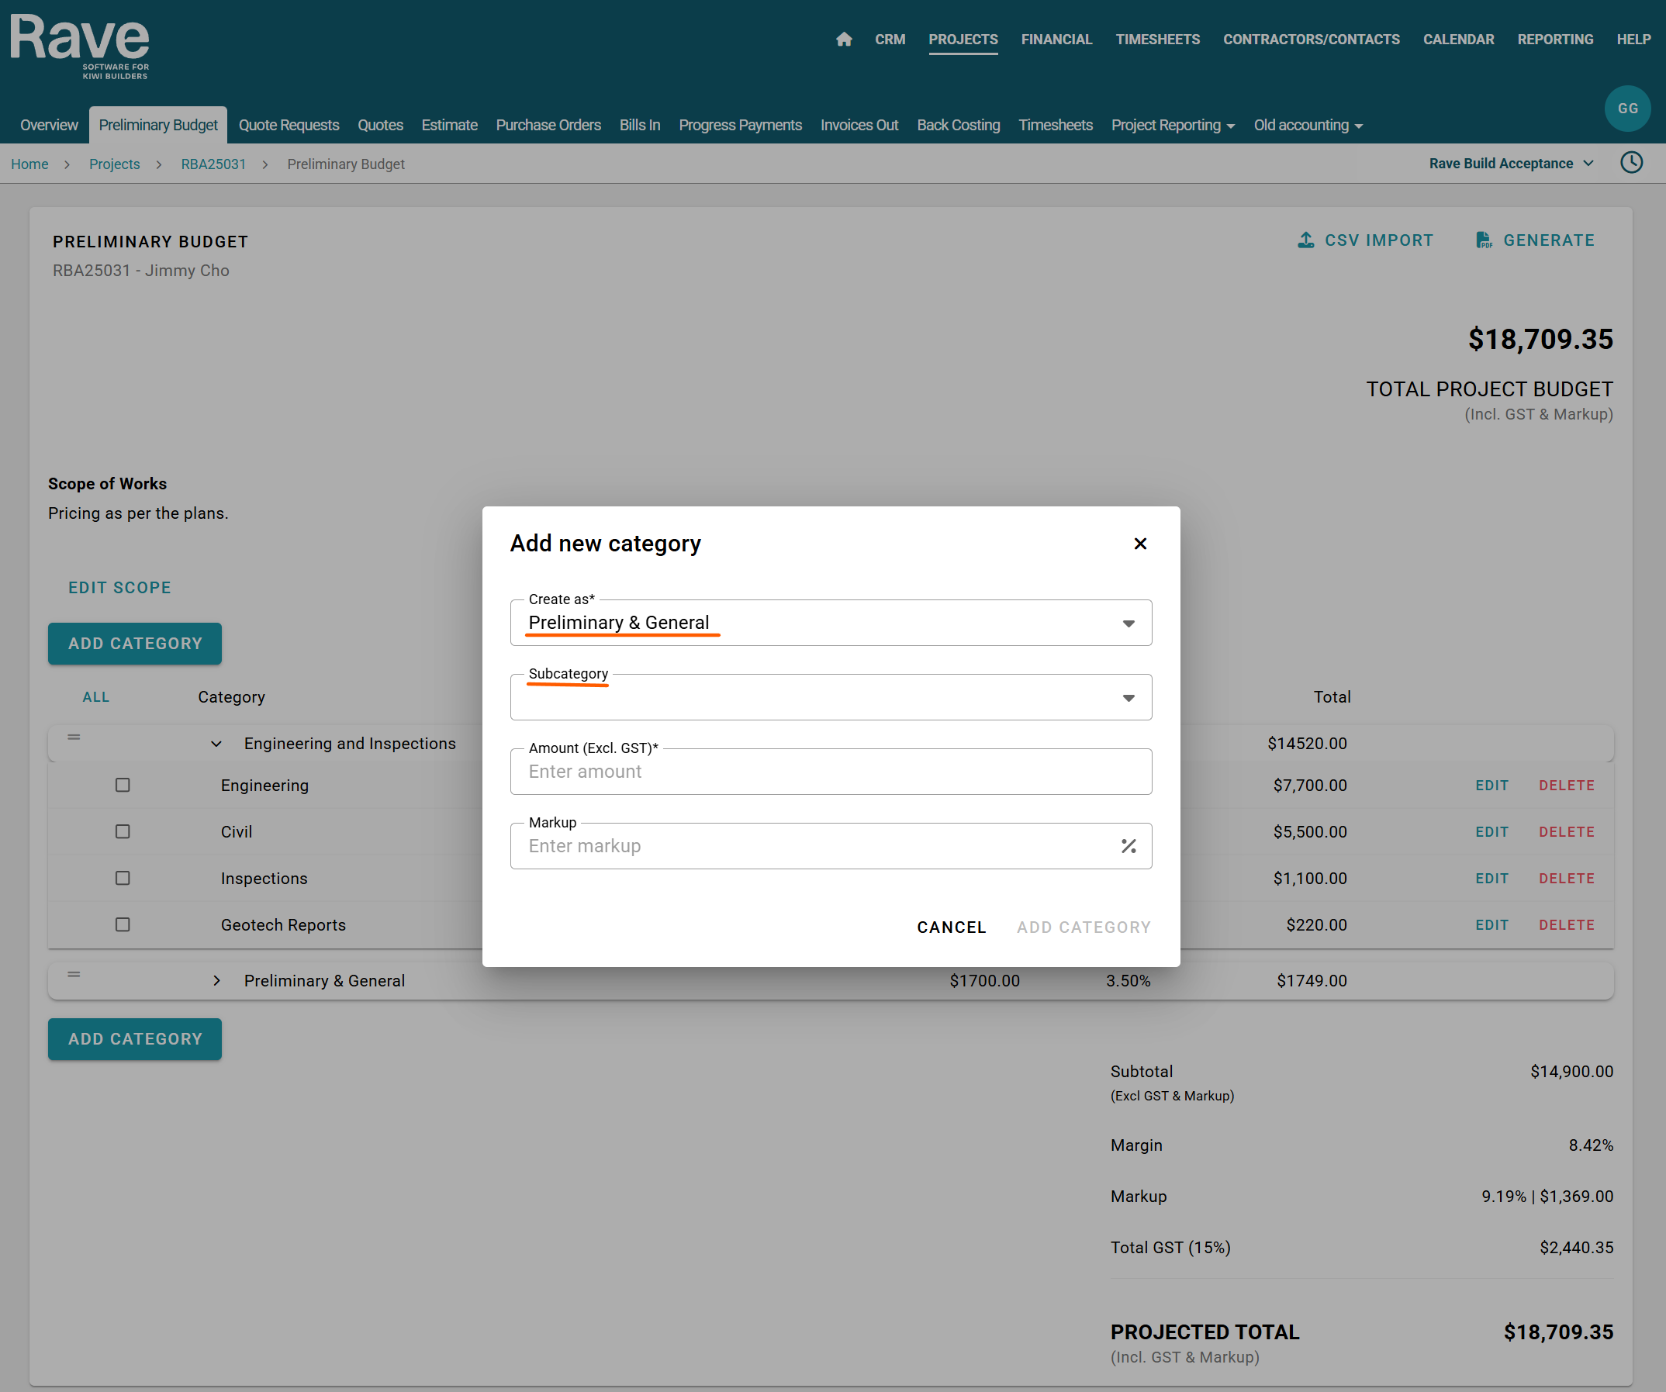Expand the Preliminary & General category row
Screen dimensions: 1666x1392
click(x=216, y=981)
